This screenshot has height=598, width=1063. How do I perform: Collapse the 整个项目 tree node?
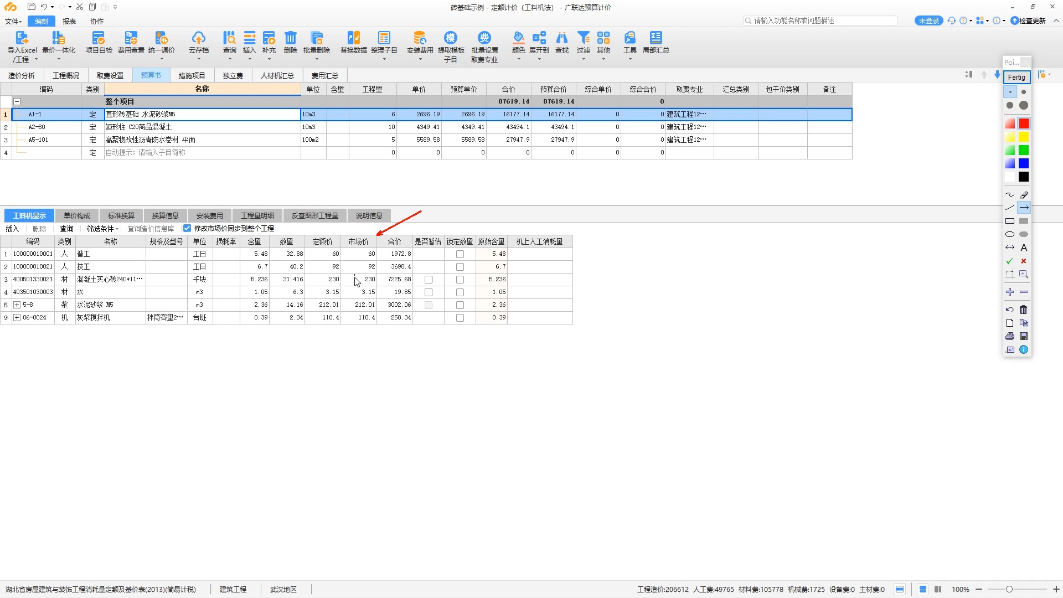tap(17, 102)
